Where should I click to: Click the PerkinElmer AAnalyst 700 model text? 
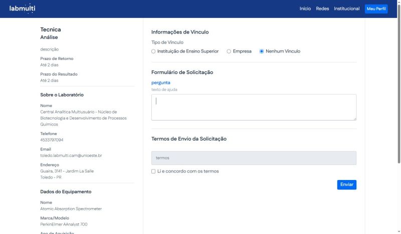tap(64, 224)
